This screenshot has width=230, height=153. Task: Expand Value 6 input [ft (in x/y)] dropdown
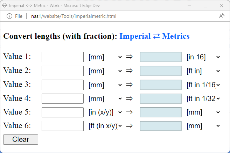pos(105,126)
